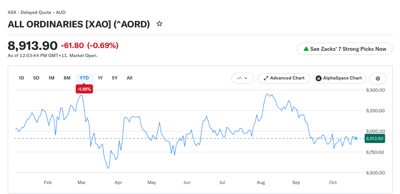Open the AlphaSpace Chart
The width and height of the screenshot is (400, 194).
(340, 78)
